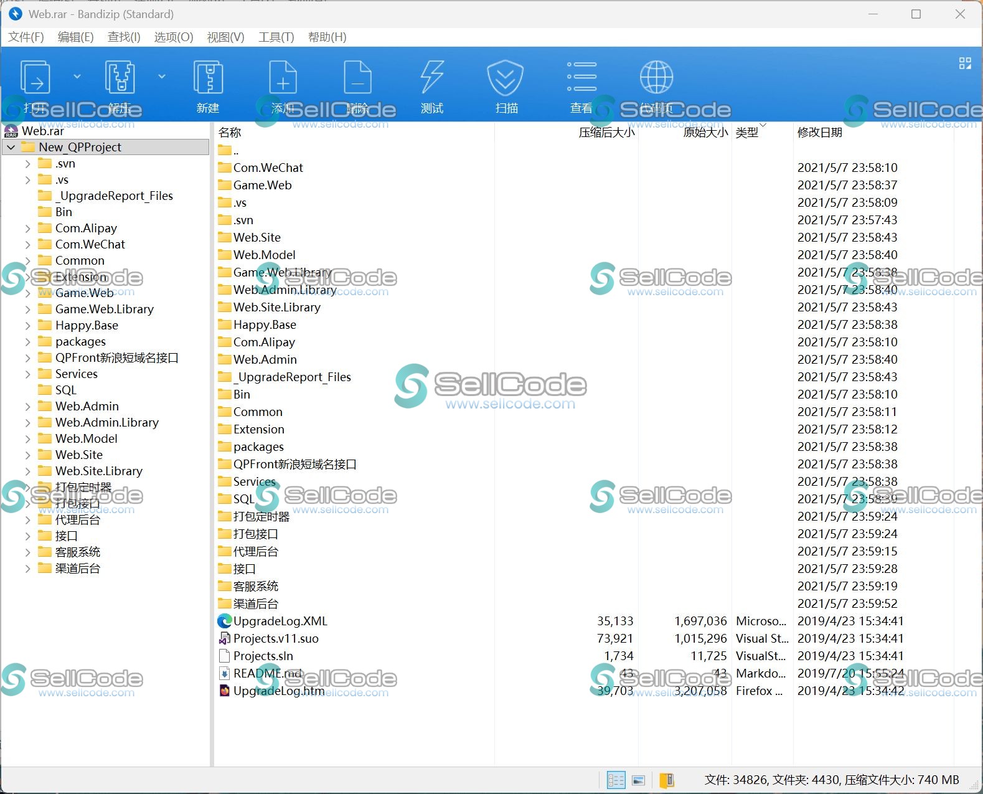Click the Extract toolbar icon

(x=120, y=78)
